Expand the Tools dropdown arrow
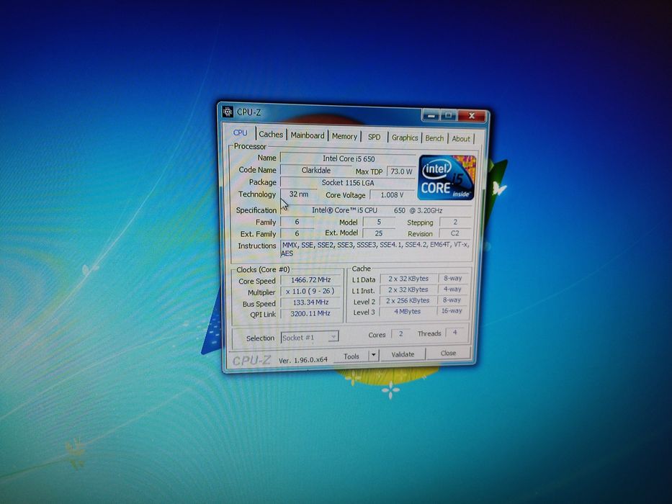 click(374, 355)
